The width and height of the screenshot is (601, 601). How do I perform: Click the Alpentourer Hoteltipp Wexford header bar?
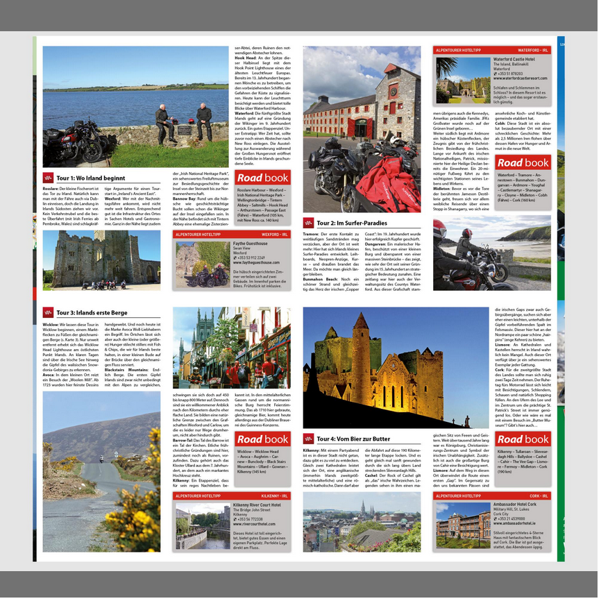tap(232, 235)
